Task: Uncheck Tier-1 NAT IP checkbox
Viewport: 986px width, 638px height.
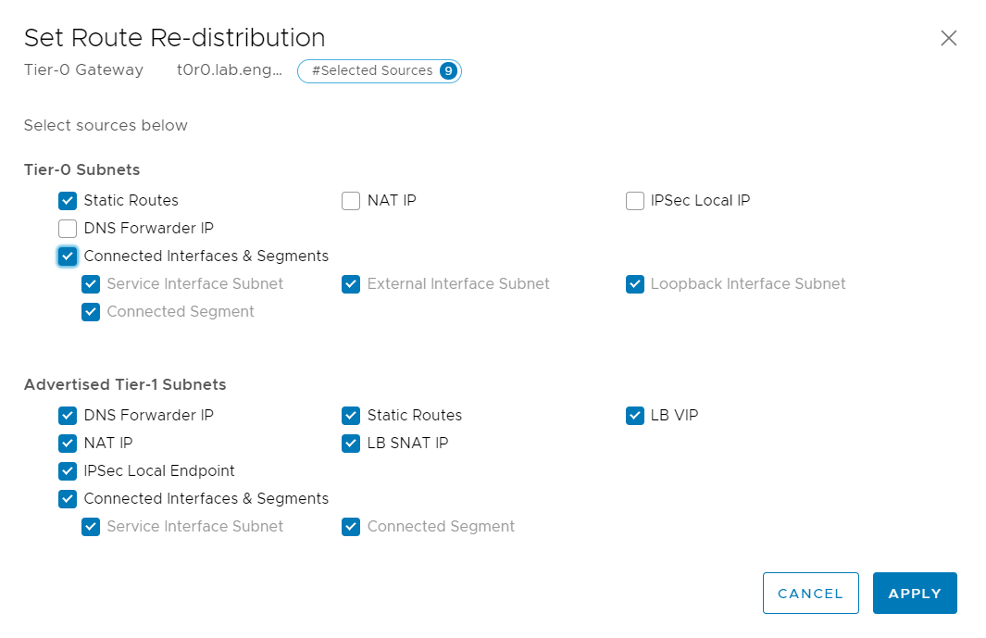Action: coord(68,444)
